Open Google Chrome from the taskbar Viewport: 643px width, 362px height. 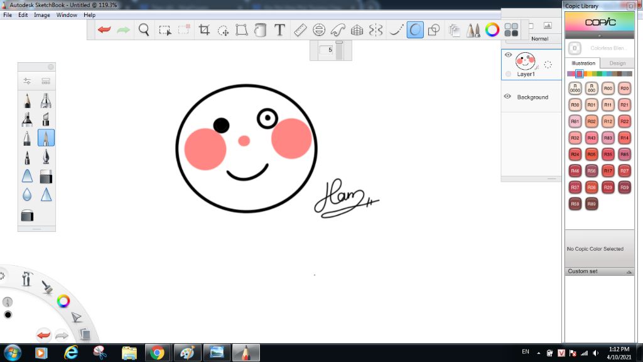[x=157, y=353]
